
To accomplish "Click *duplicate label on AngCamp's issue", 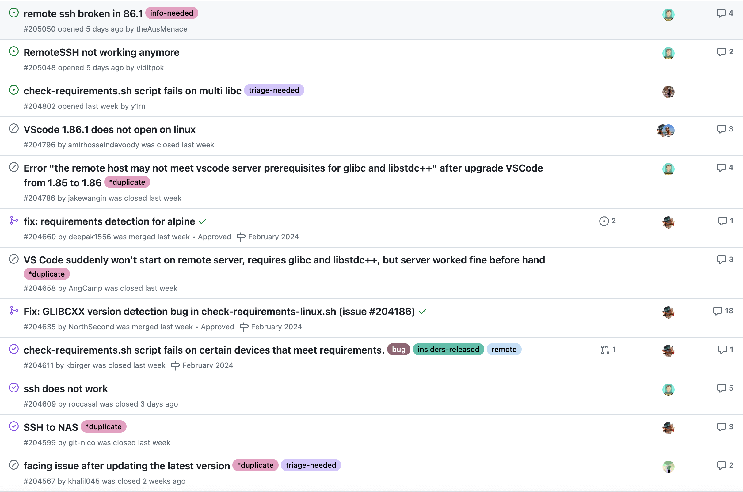I will click(47, 274).
